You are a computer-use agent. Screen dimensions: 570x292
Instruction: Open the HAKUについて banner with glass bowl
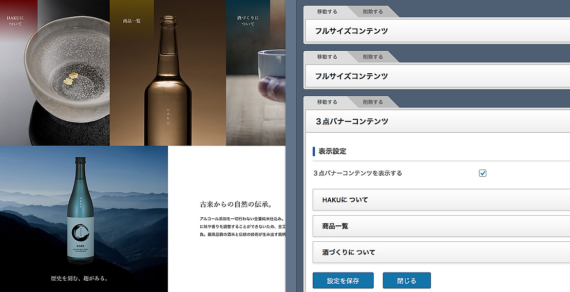click(x=55, y=73)
